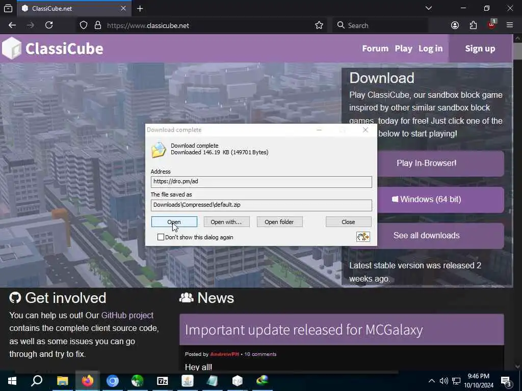Viewport: 522px width, 391px height.
Task: Click the taskbar search magnifier
Action: point(37,381)
